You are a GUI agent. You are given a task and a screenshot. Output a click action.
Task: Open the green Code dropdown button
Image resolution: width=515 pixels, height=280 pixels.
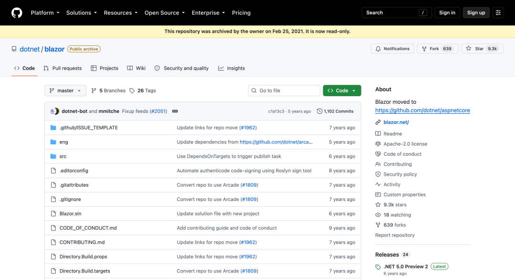[342, 90]
